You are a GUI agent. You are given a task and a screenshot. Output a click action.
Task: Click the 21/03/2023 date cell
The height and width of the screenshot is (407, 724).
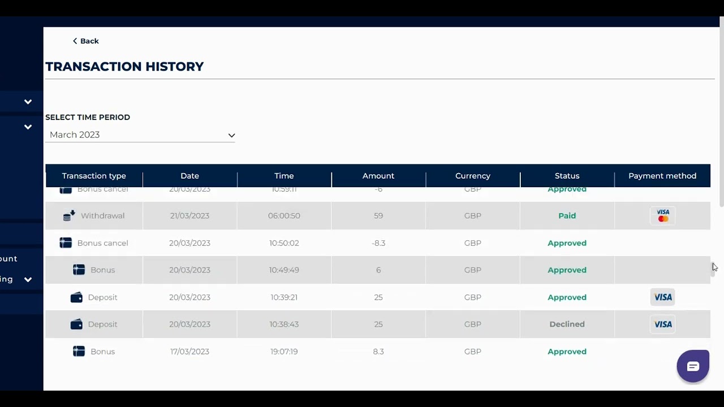click(x=189, y=215)
